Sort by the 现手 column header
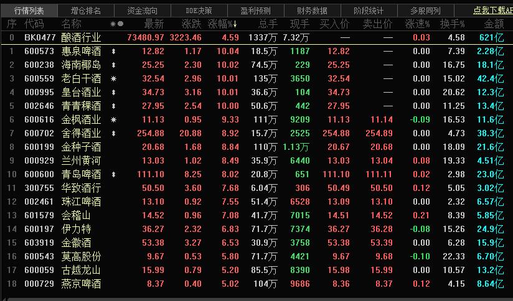513x301 pixels. [299, 24]
